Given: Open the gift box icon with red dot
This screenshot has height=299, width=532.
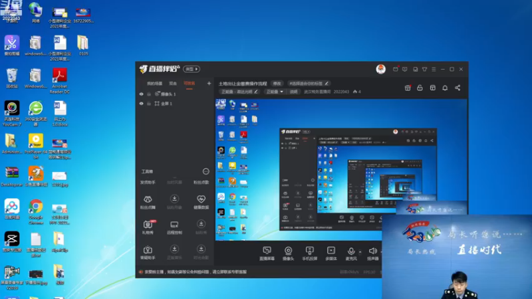Looking at the screenshot, I should [408, 88].
